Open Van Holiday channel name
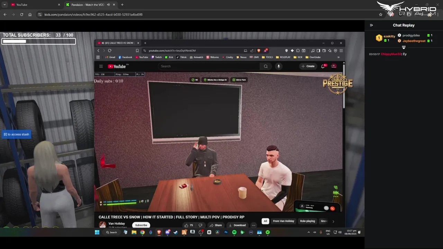The height and width of the screenshot is (249, 443). 117,224
